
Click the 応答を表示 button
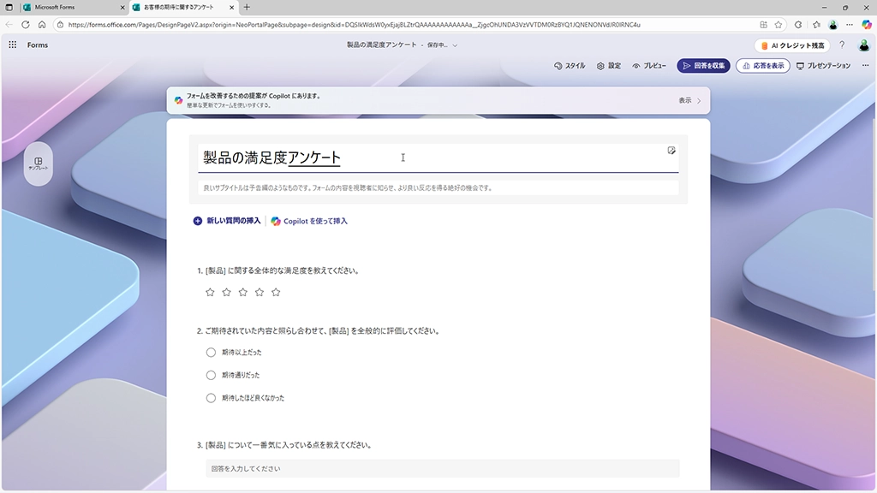762,66
